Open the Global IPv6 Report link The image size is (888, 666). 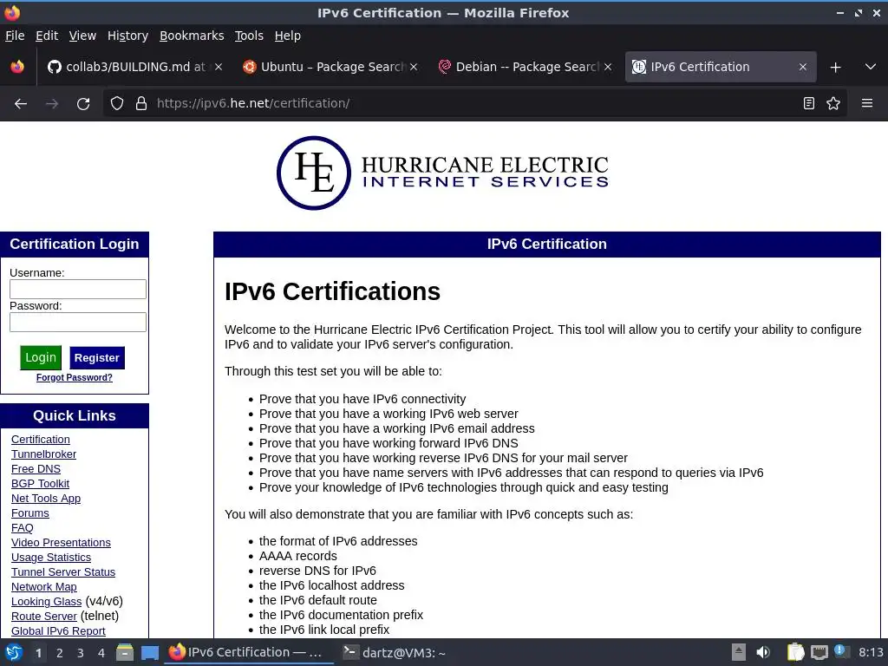tap(58, 631)
